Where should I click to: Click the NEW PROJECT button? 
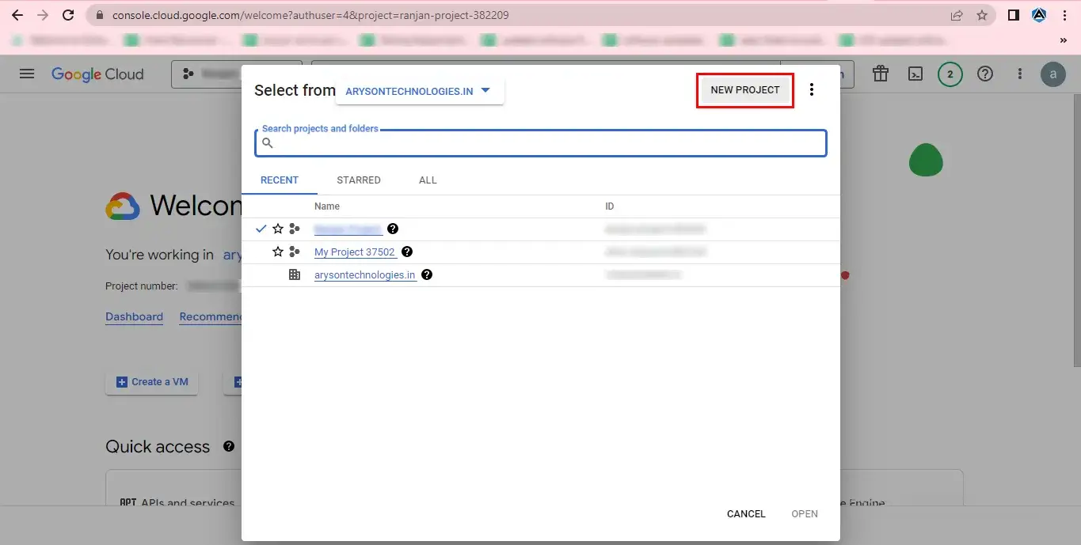coord(745,90)
